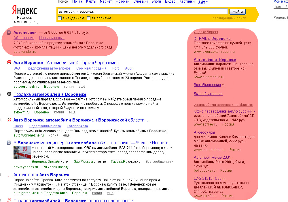The image size is (288, 202).
Task: Click the Найти search button
Action: pyautogui.click(x=238, y=12)
